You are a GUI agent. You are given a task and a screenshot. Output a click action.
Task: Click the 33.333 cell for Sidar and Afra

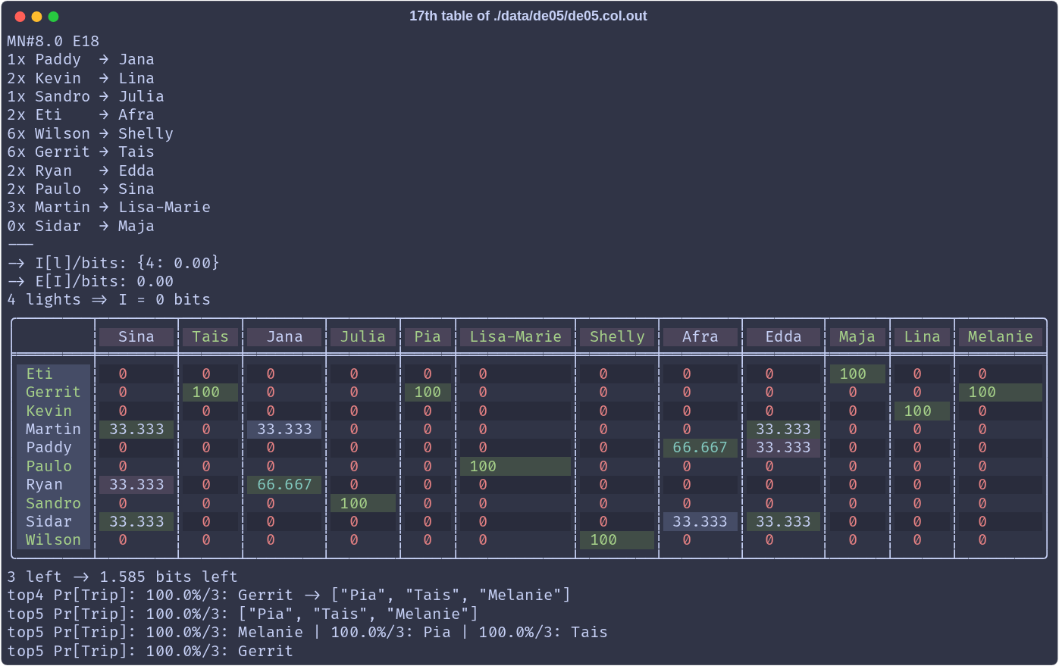click(x=700, y=521)
